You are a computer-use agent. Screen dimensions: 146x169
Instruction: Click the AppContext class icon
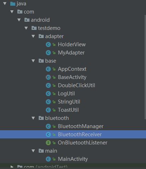[x=48, y=69]
